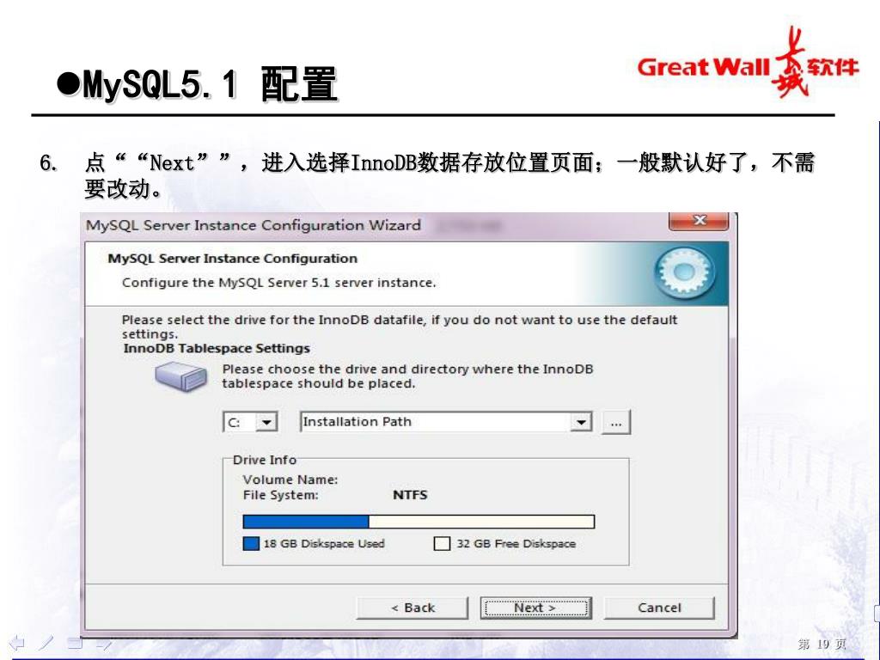Cancel the configuration wizard
Image resolution: width=880 pixels, height=660 pixels.
click(x=659, y=608)
